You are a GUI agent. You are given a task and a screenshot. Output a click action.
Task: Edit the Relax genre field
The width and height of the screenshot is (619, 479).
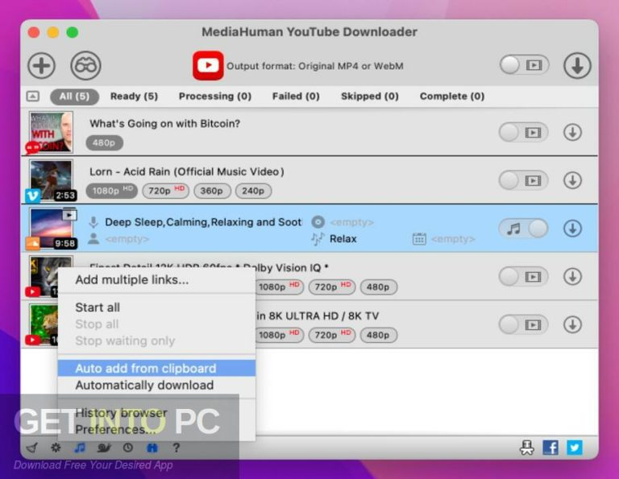coord(343,239)
